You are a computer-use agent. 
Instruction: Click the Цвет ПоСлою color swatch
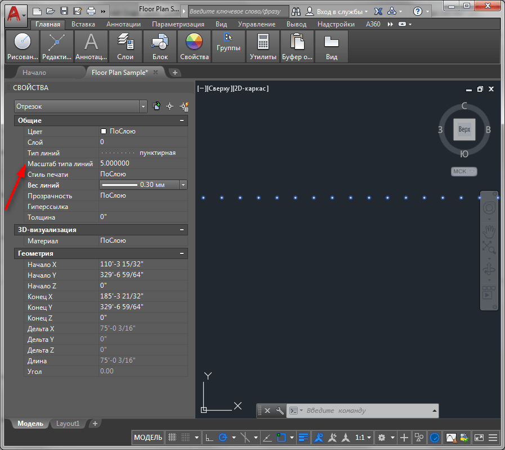[x=104, y=131]
